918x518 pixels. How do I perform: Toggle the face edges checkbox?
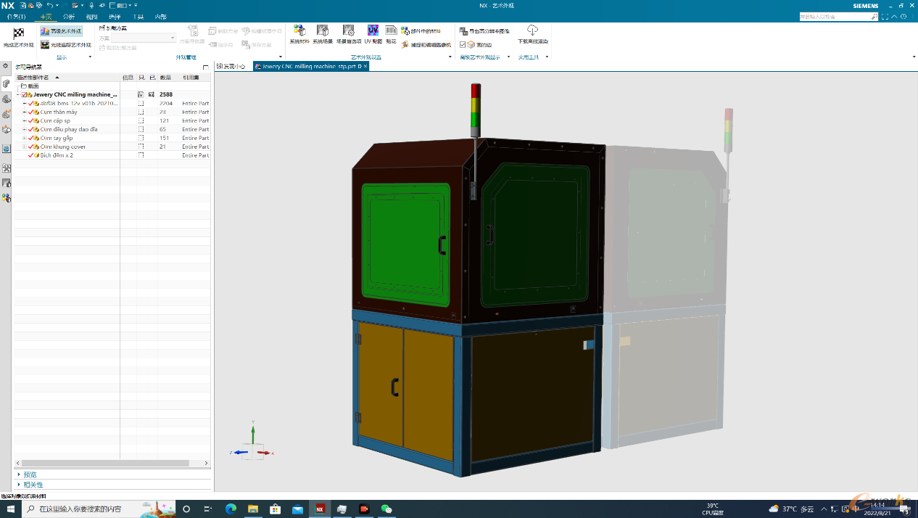pyautogui.click(x=463, y=45)
